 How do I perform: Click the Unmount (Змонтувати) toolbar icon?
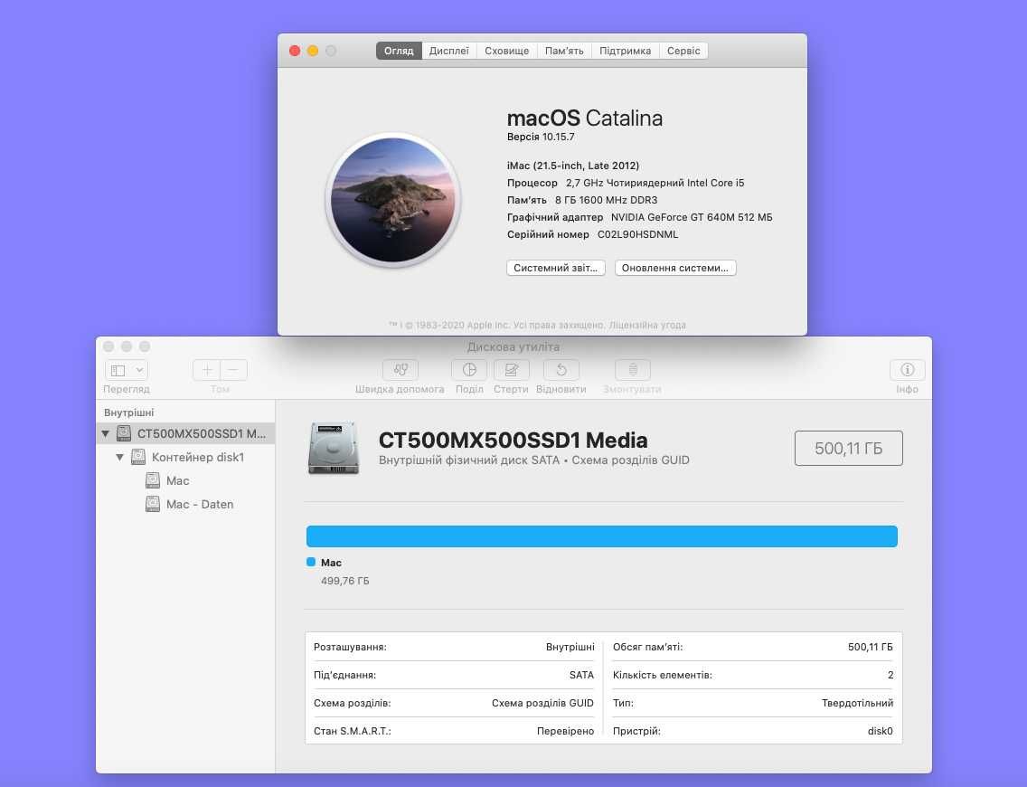pos(633,370)
